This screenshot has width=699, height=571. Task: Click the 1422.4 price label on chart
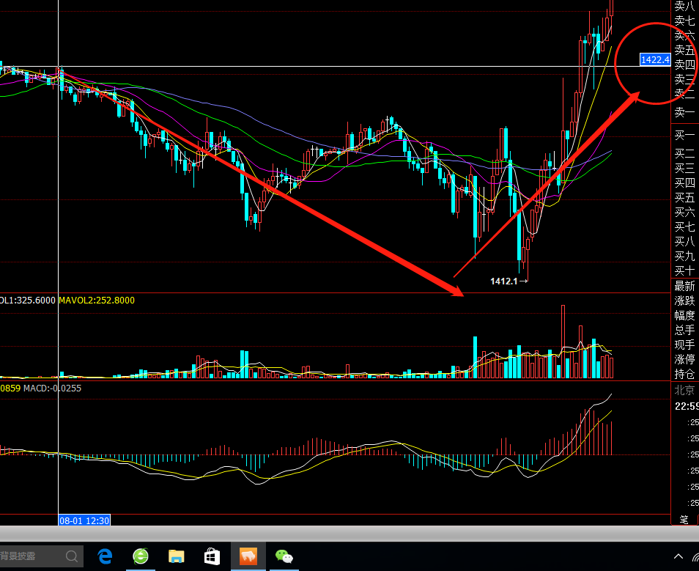[x=654, y=59]
